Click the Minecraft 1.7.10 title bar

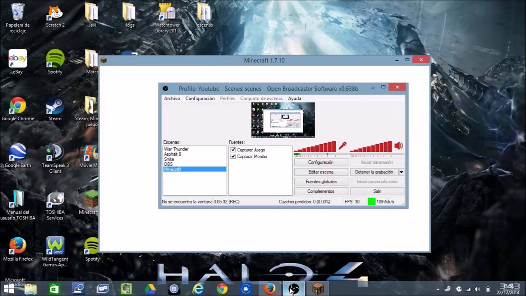click(264, 60)
